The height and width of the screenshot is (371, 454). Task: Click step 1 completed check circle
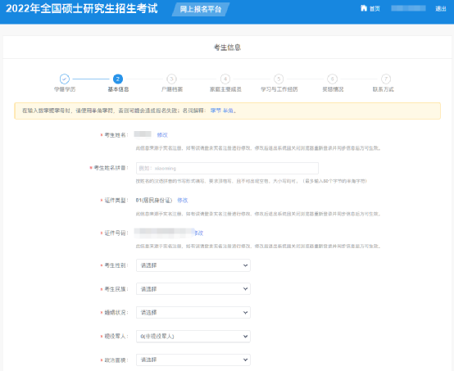point(64,79)
